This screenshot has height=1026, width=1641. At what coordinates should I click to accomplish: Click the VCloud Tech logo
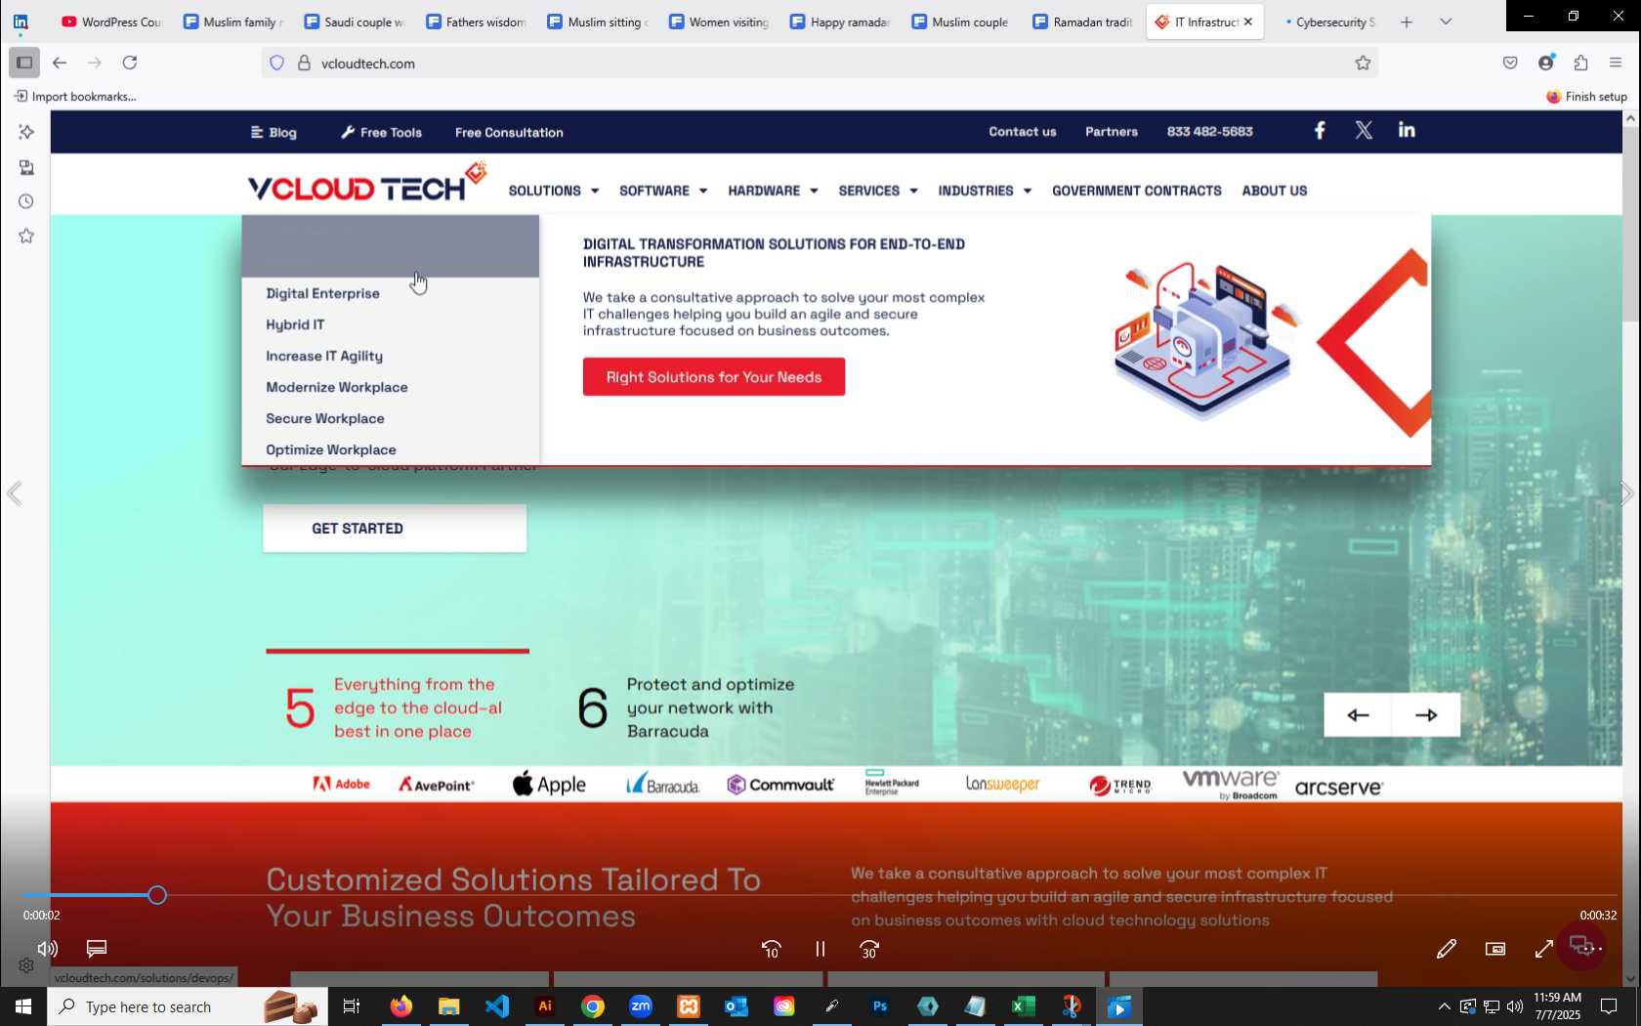pos(366,184)
